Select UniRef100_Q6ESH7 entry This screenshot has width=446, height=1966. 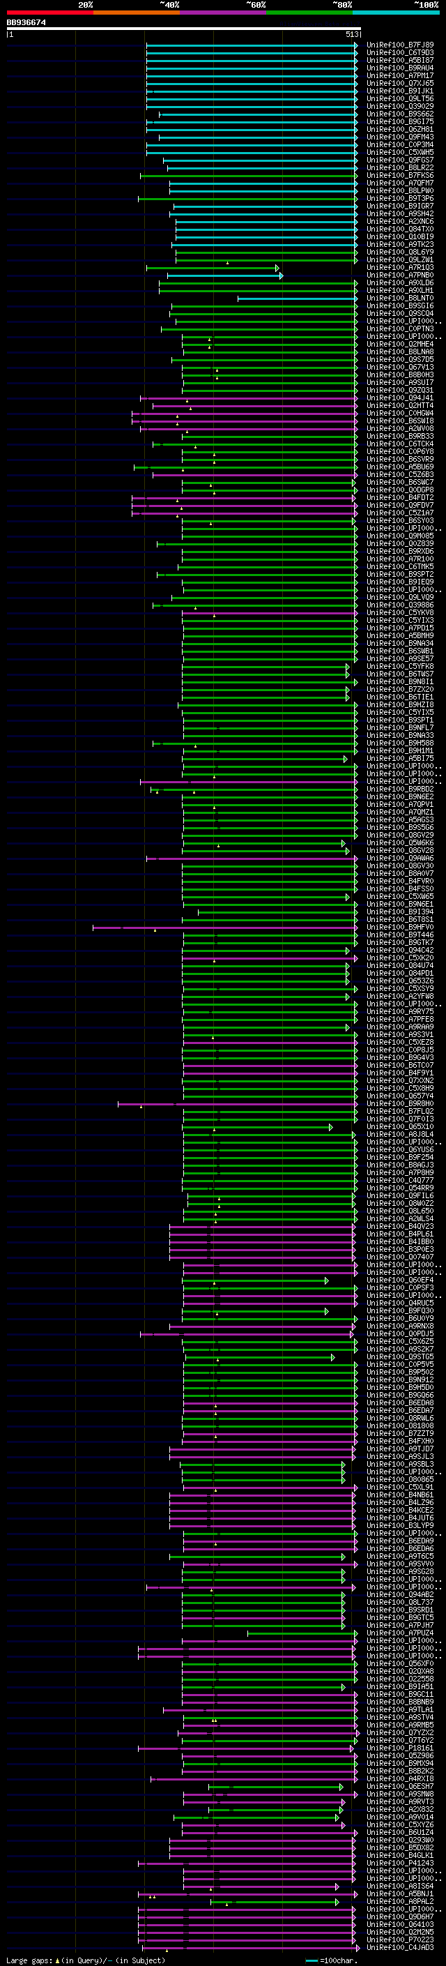[x=400, y=1787]
